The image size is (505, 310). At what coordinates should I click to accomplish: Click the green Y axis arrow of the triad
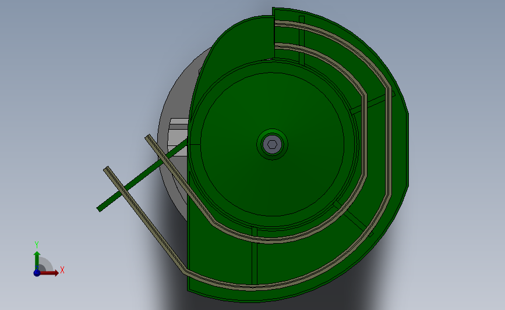pyautogui.click(x=37, y=261)
